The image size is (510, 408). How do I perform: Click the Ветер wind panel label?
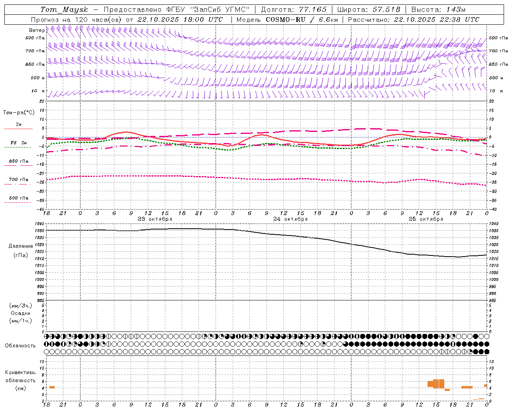pyautogui.click(x=37, y=30)
